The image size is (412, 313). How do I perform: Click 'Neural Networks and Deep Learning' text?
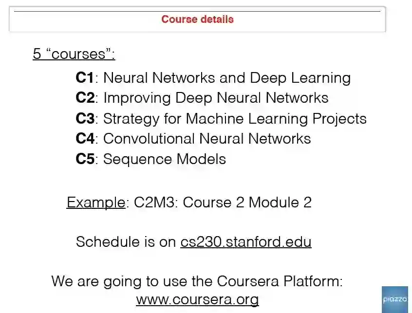[227, 78]
